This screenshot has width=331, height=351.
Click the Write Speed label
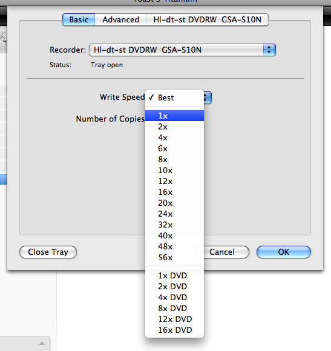(122, 97)
